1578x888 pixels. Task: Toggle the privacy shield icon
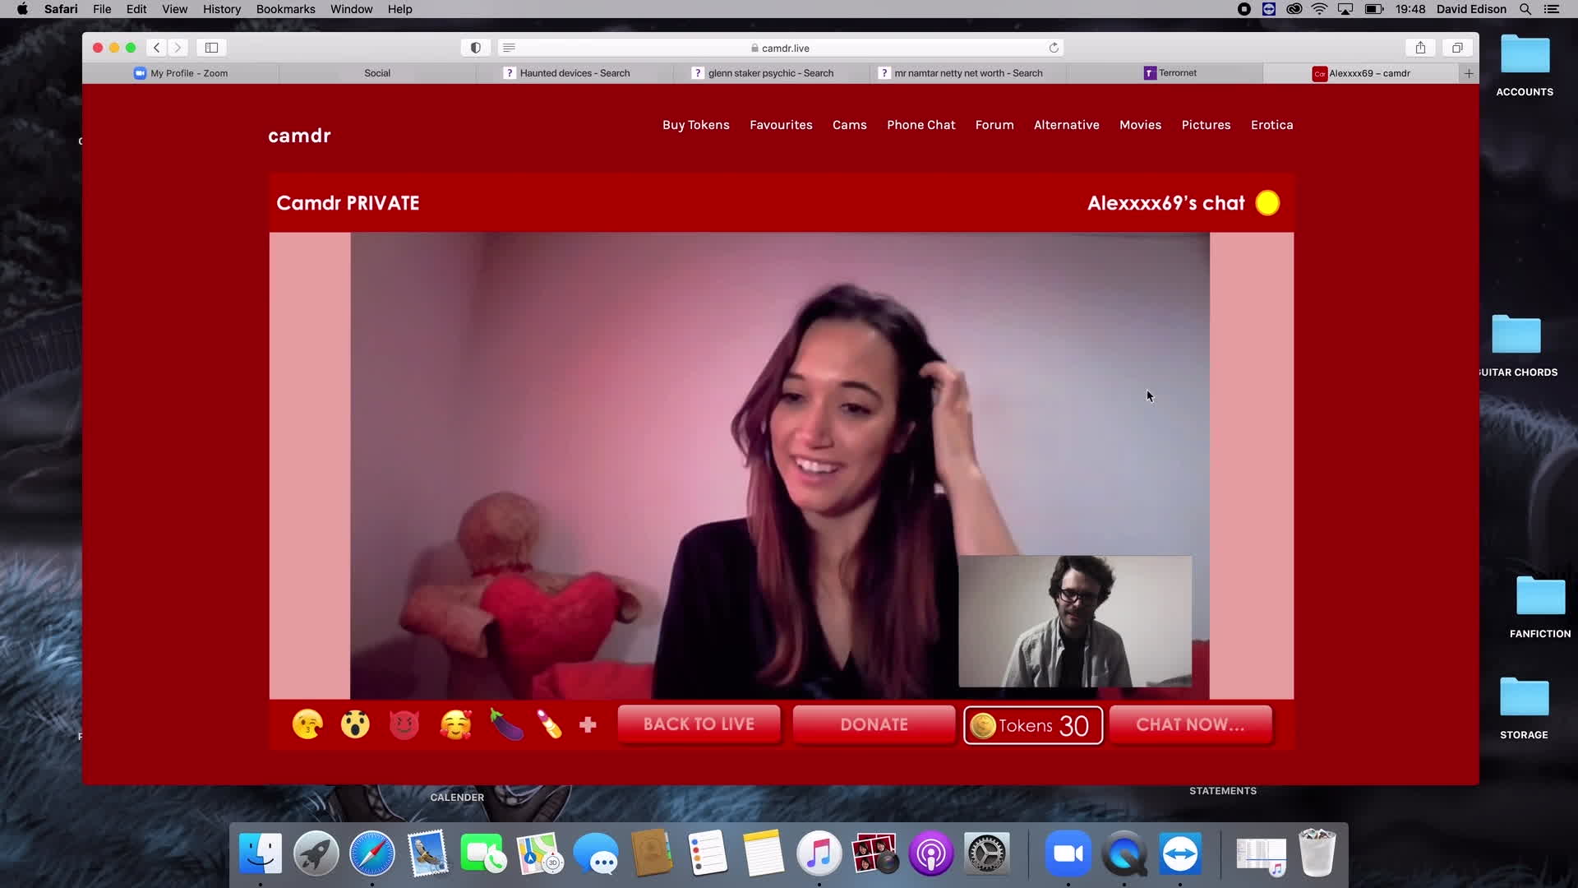[x=475, y=48]
